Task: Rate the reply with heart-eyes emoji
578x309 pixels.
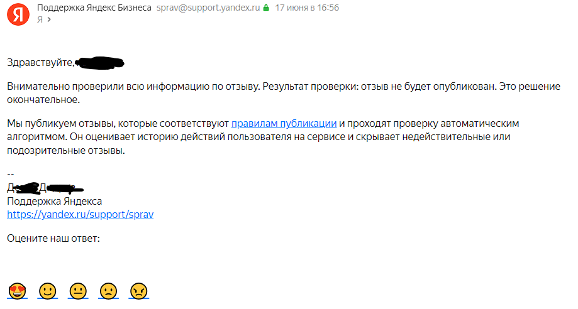Action: [16, 291]
